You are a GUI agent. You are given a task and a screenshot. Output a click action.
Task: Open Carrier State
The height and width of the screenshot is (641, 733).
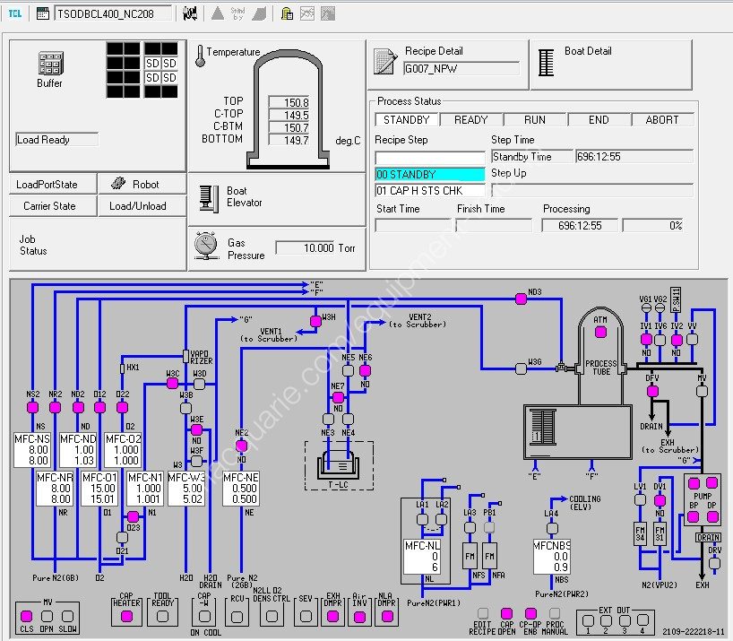click(x=53, y=205)
